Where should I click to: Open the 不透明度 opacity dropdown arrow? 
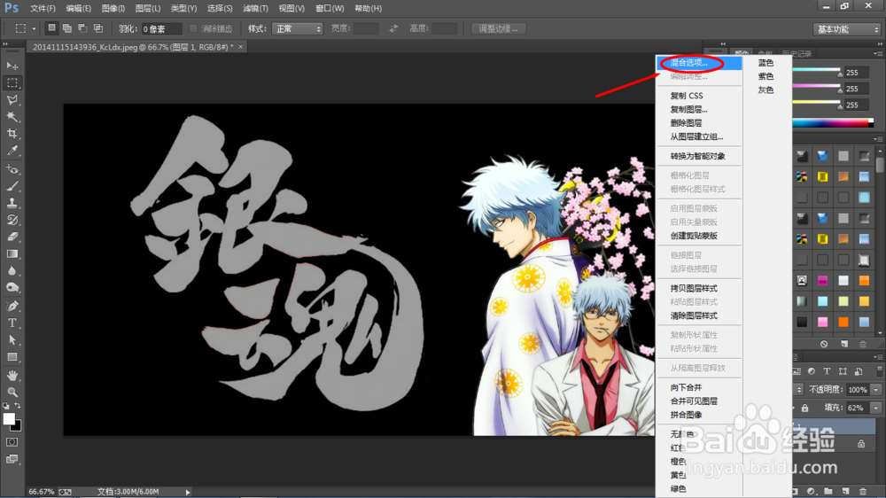coord(876,390)
